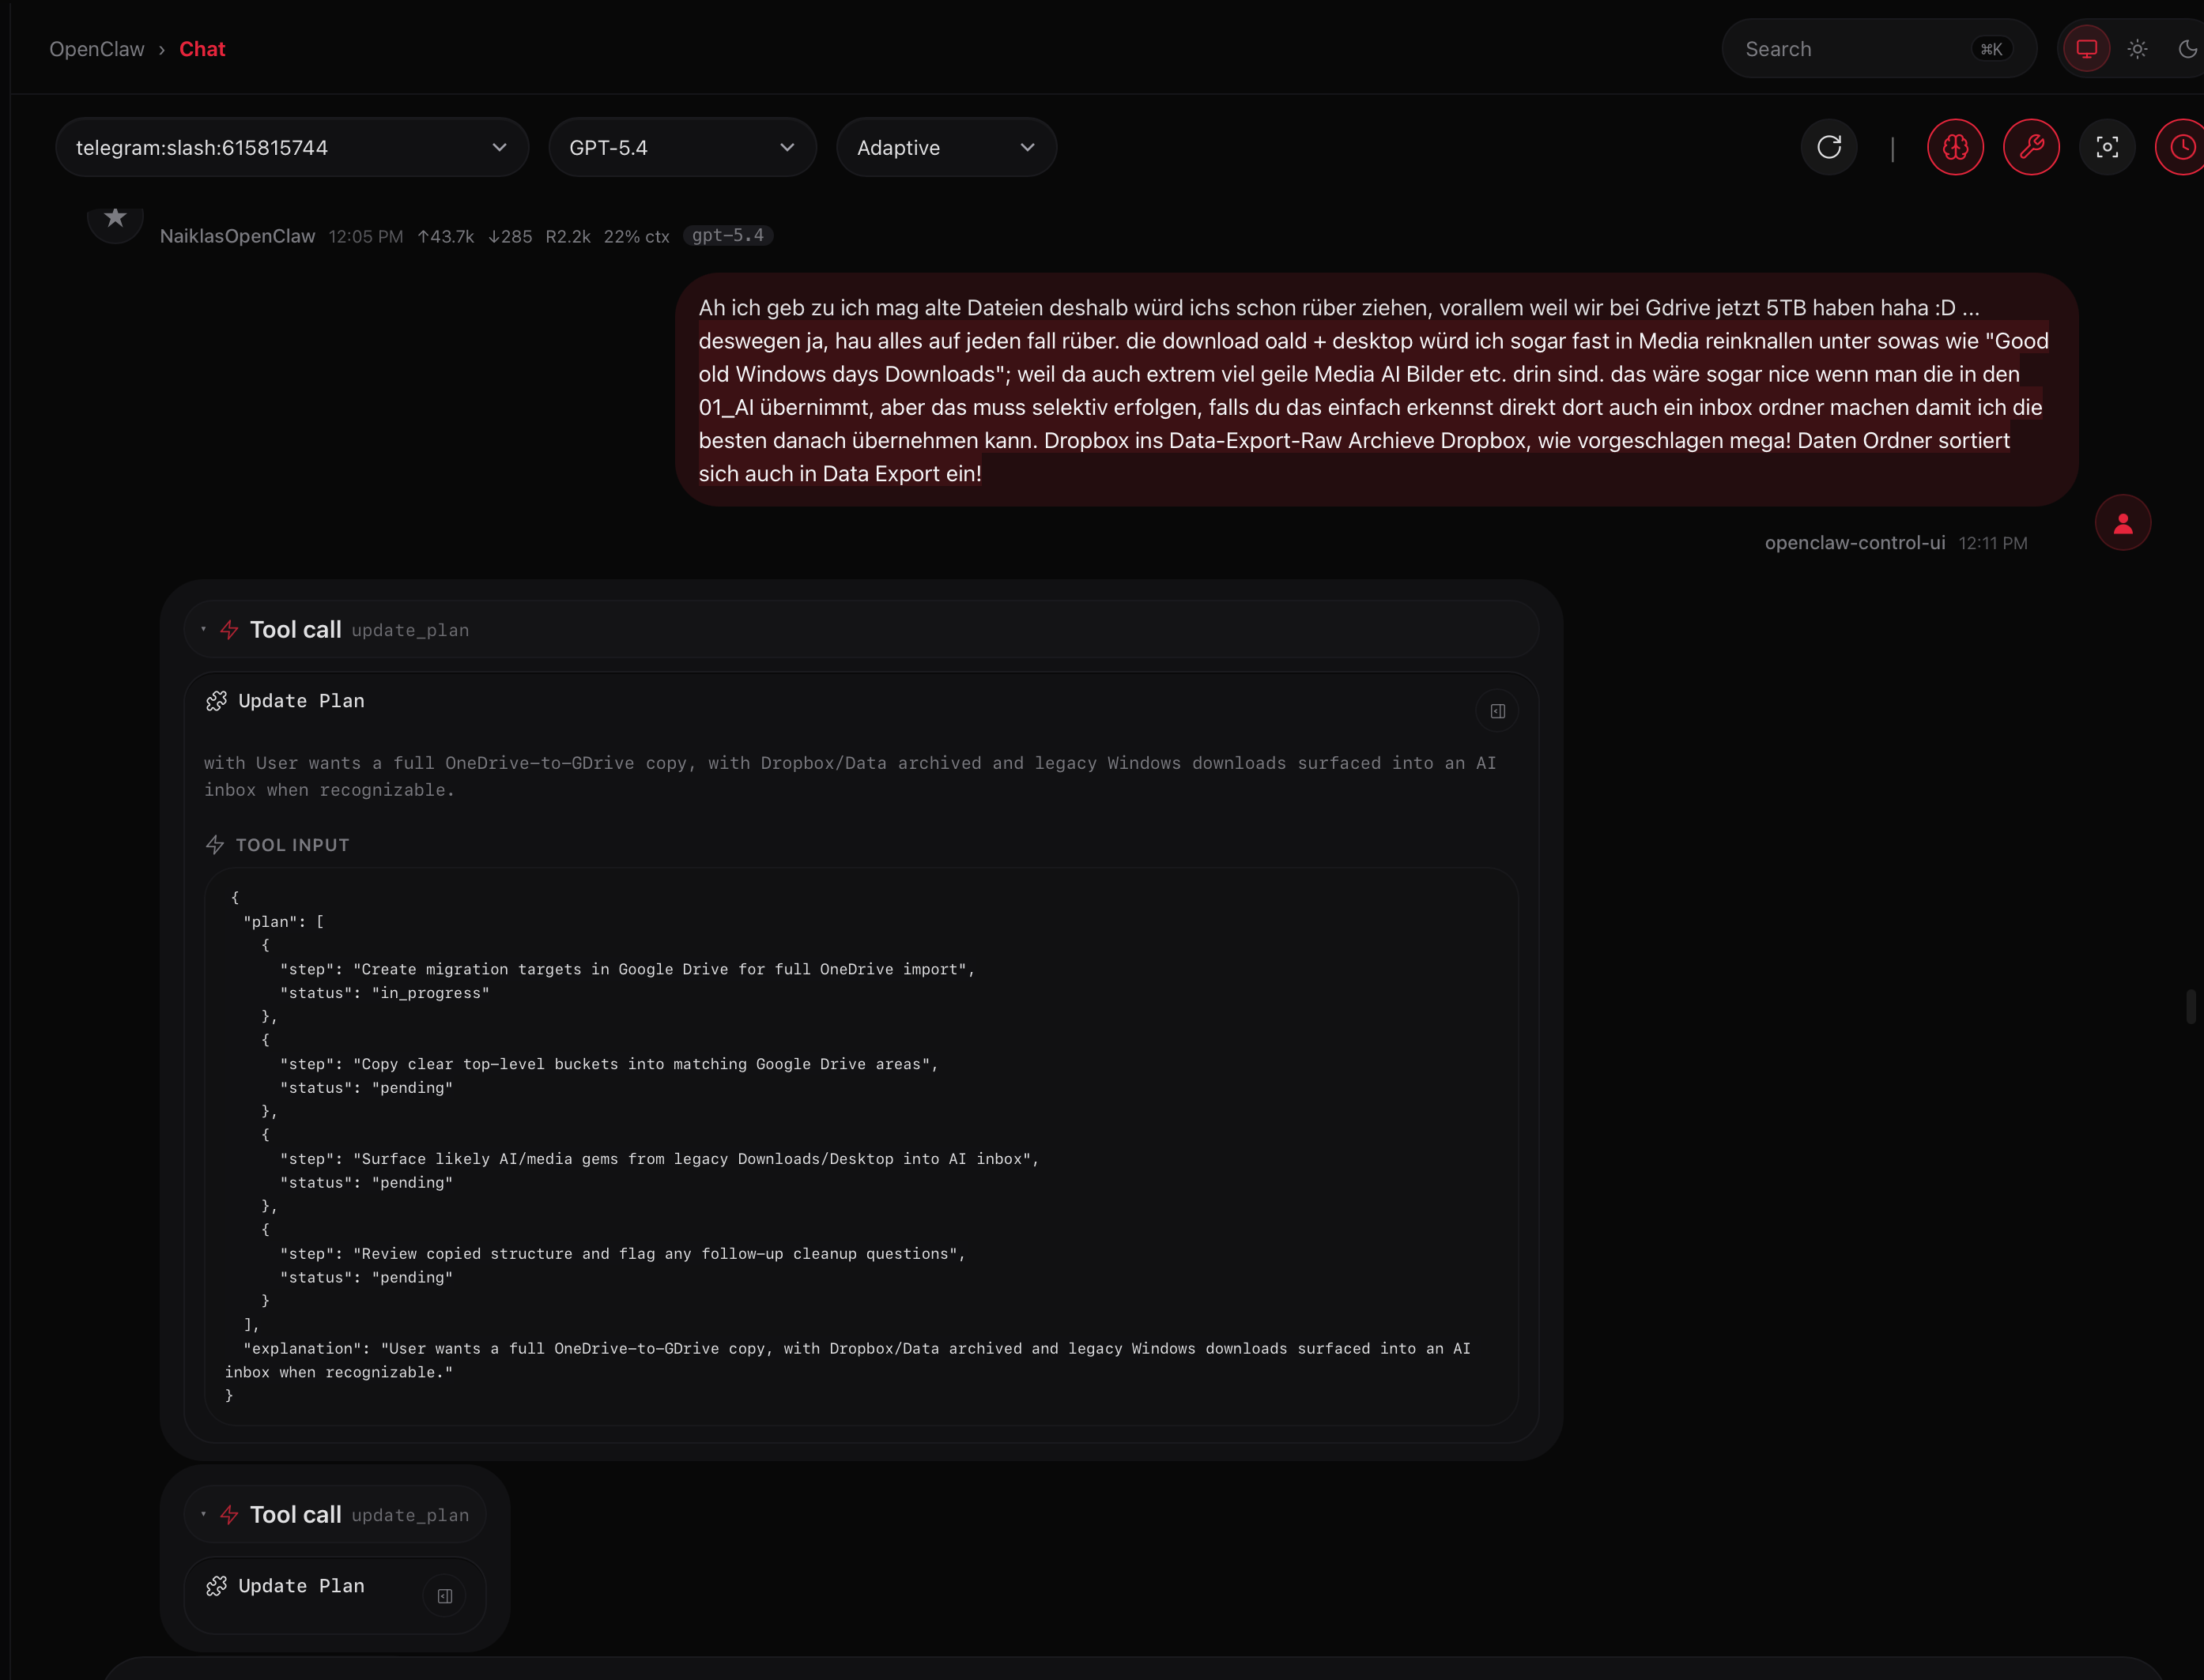Go to OpenClaw breadcrumb
Screen dimensions: 2204x1680
[x=97, y=49]
